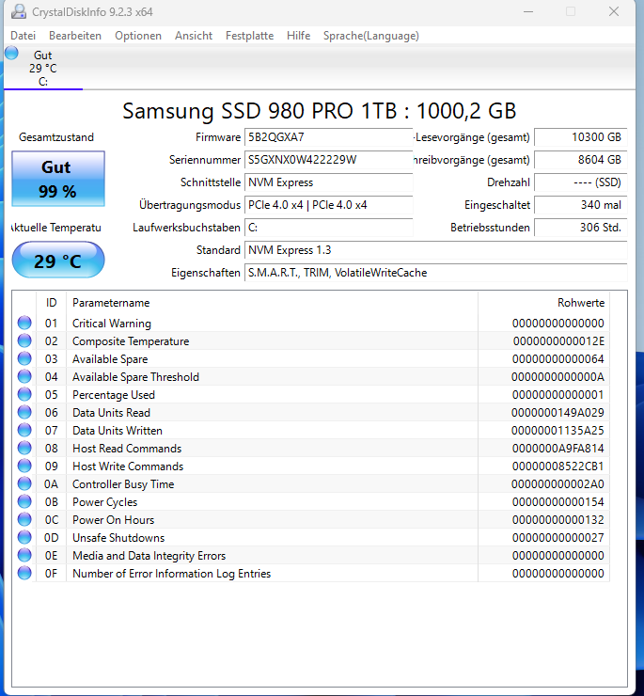Select raw value 00000001135A25

558,430
